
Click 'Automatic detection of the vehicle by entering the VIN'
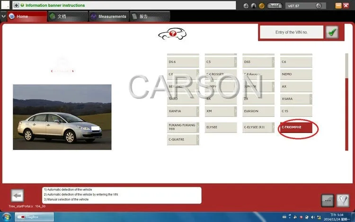(81, 195)
